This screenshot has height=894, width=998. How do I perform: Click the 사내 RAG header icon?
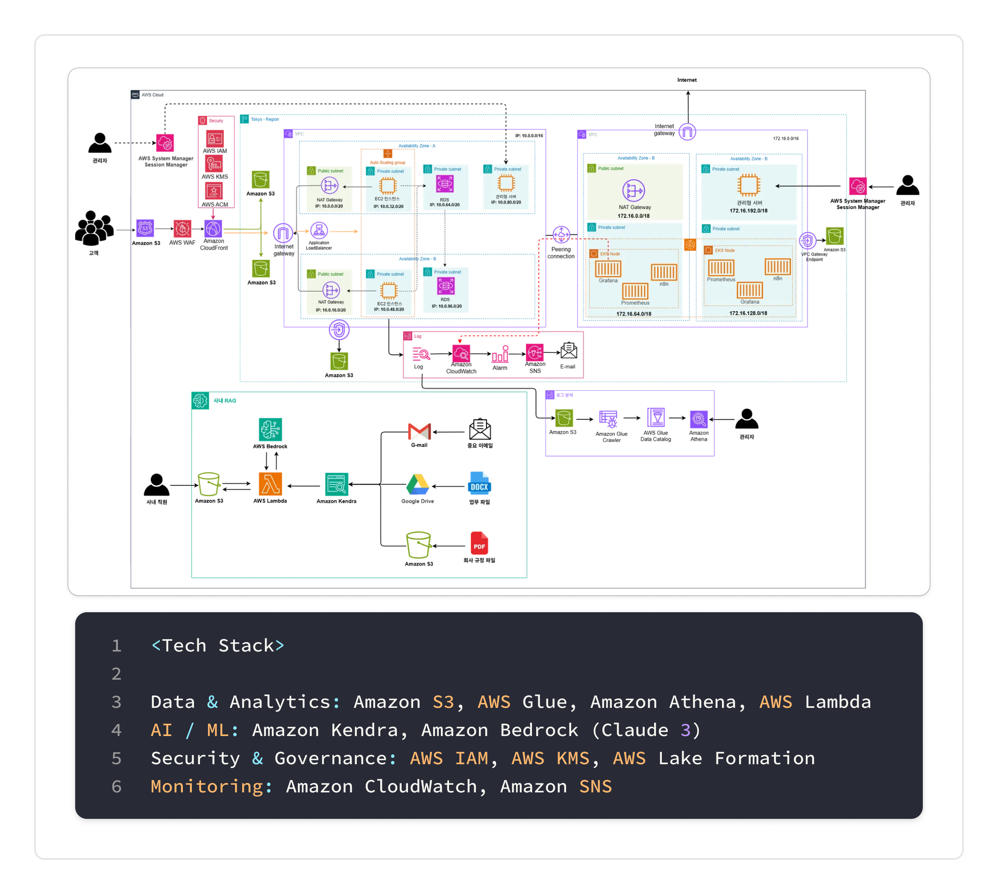[x=200, y=400]
